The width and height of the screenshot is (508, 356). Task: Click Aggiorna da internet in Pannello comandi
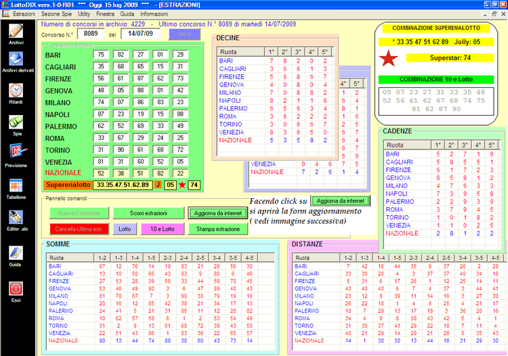217,213
